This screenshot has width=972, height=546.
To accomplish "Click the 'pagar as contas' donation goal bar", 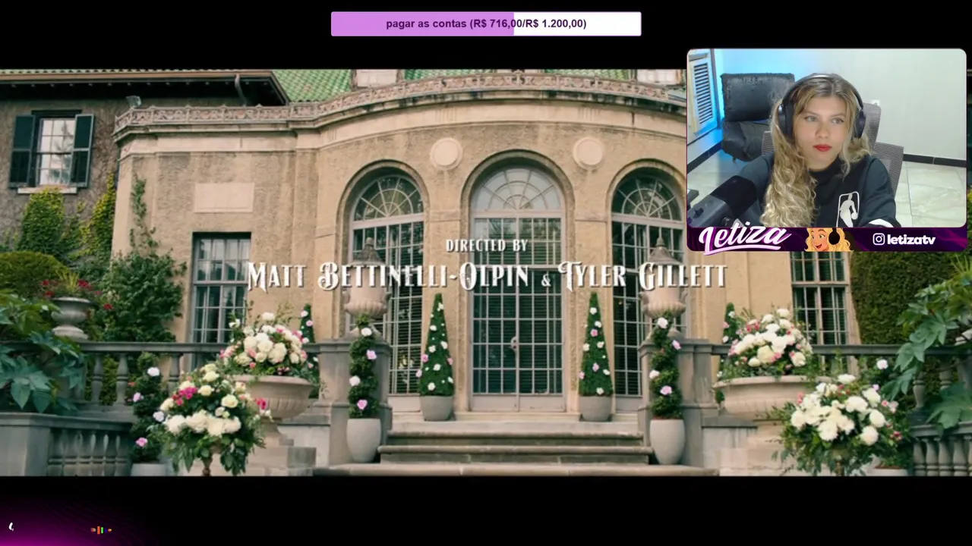I will coord(486,24).
